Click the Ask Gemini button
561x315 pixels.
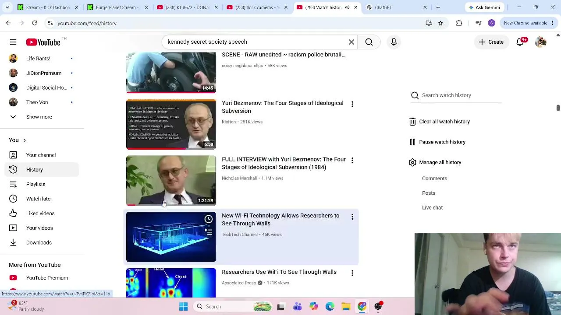pos(484,7)
